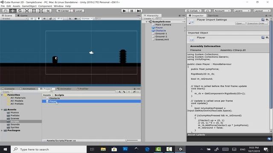Toggle scene lighting bulb icon

point(39,19)
